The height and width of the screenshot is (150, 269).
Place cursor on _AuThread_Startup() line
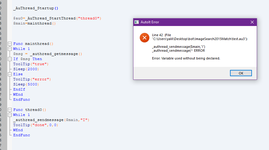36,8
